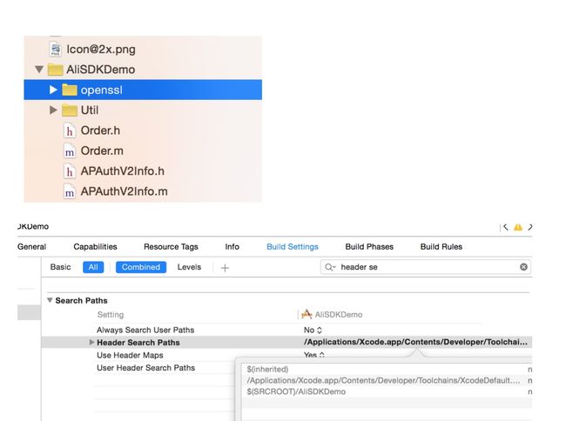Click the AliSDKDemo folder icon
The width and height of the screenshot is (566, 421).
tap(55, 70)
